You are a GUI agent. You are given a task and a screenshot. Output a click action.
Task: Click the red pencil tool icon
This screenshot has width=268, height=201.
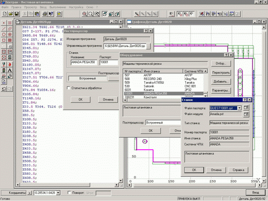tap(137, 14)
